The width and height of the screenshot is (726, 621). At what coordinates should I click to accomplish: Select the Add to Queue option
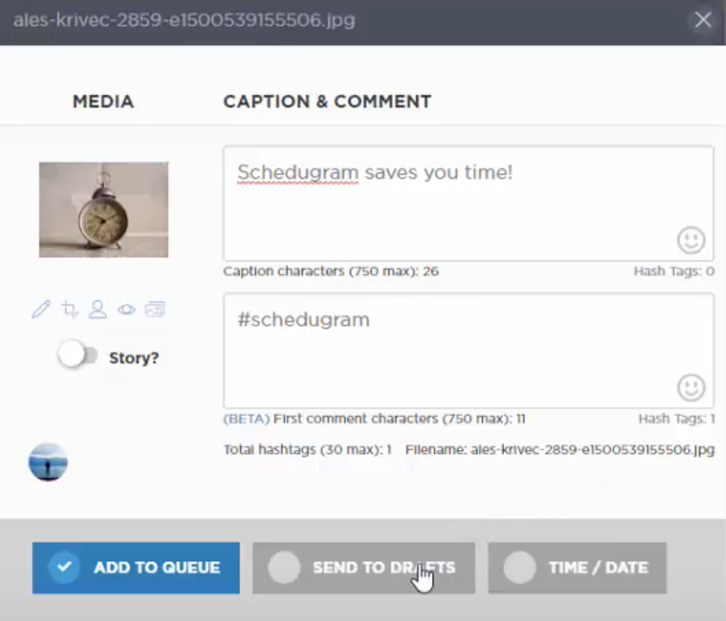coord(136,568)
